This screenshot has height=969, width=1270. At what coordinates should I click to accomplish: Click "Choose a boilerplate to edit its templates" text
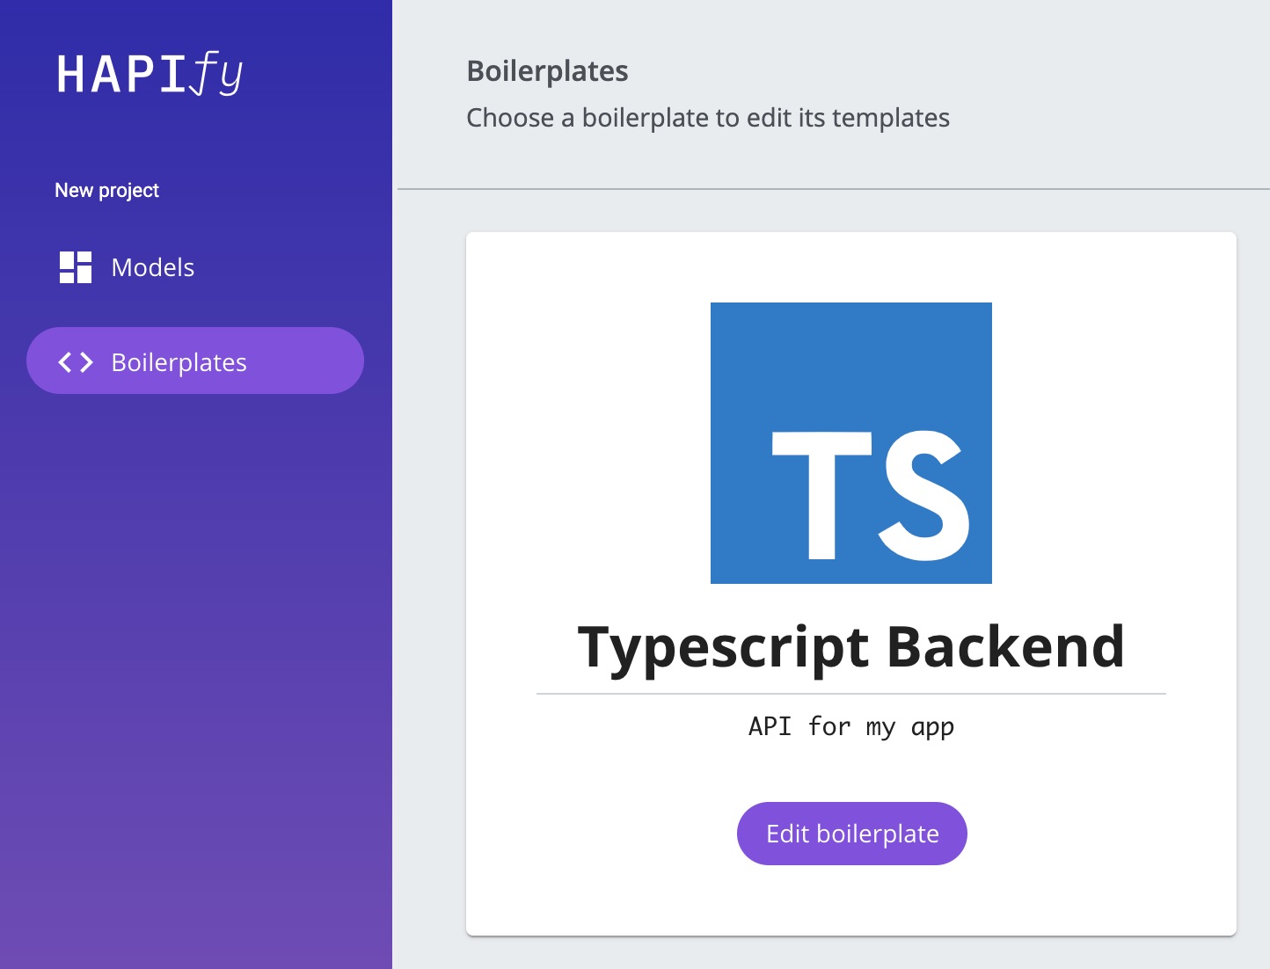(x=708, y=118)
